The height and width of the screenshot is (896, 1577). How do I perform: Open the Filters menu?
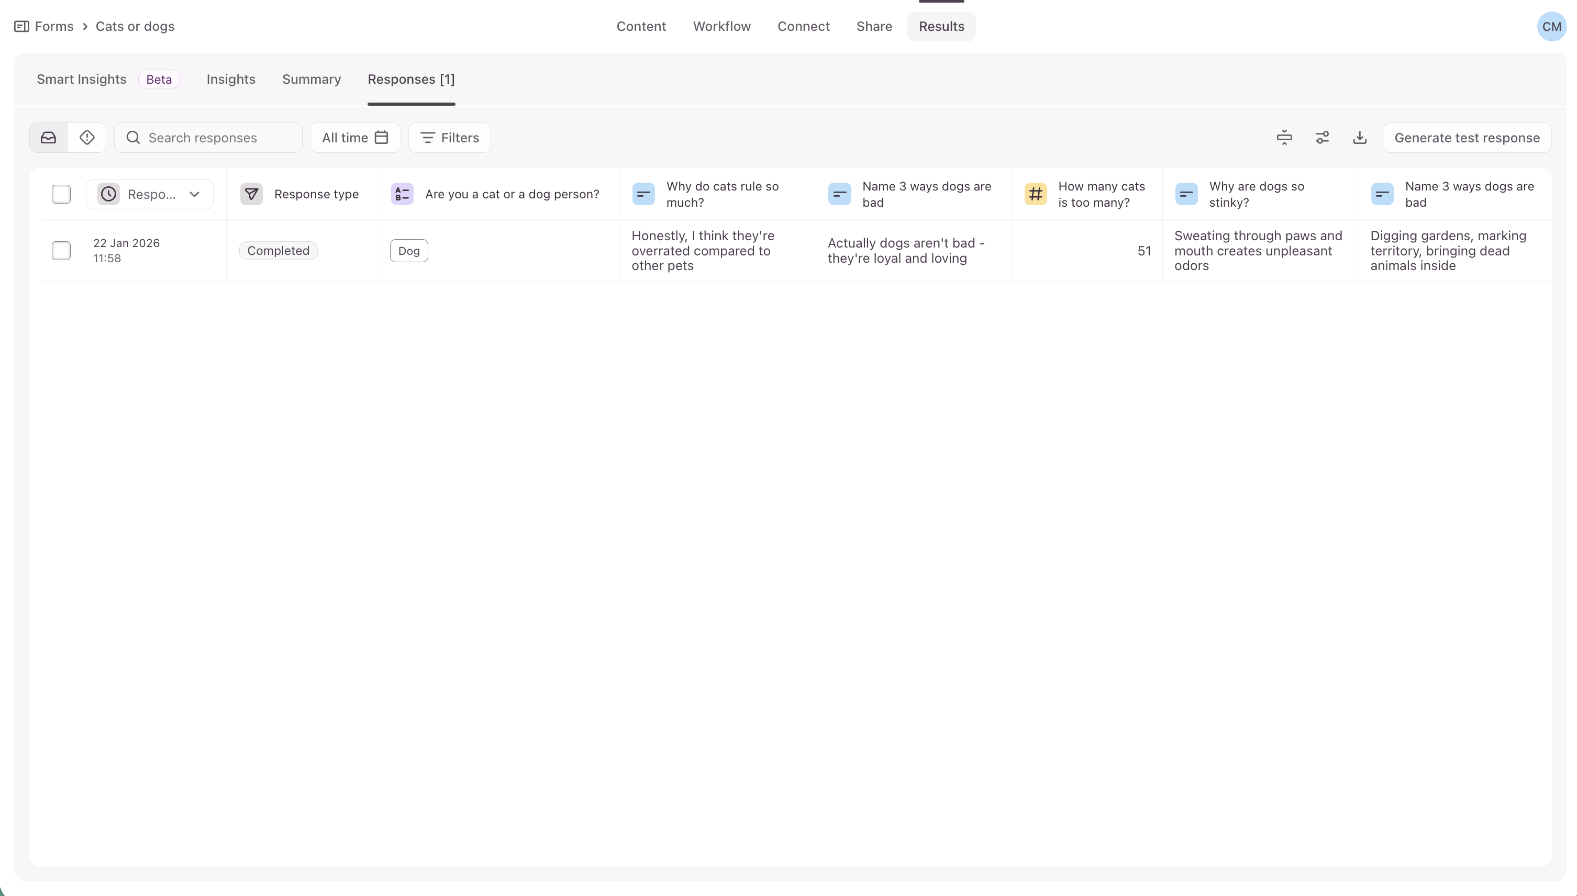[x=449, y=138]
